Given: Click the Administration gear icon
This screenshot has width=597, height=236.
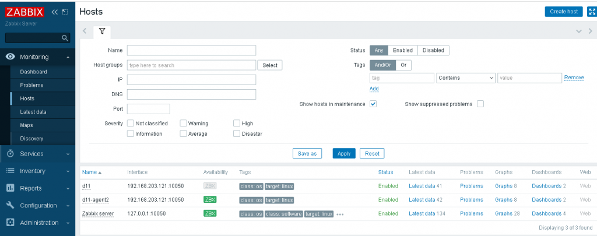Looking at the screenshot, I should point(10,223).
